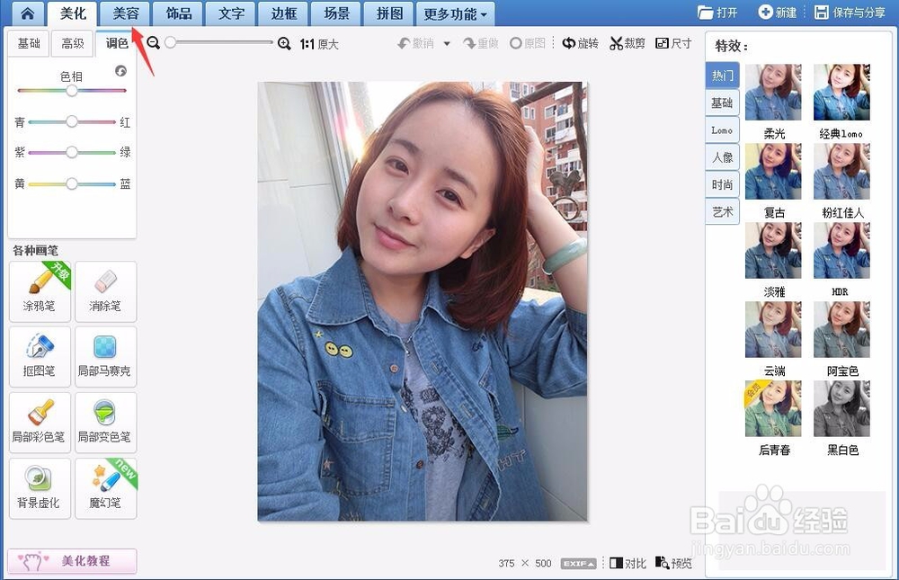The width and height of the screenshot is (899, 580).
Task: Set zoom to 1:1 原大
Action: coord(319,44)
